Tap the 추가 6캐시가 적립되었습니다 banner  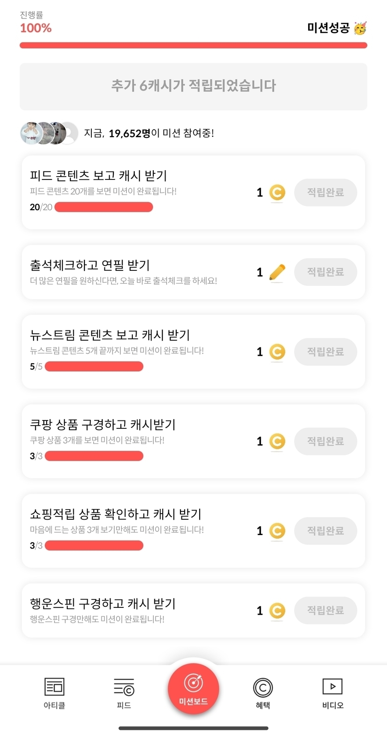point(193,86)
